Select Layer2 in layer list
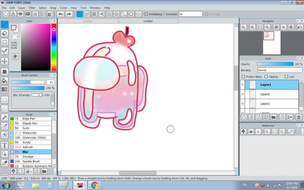Image resolution: width=304 pixels, height=190 pixels. coord(271,94)
